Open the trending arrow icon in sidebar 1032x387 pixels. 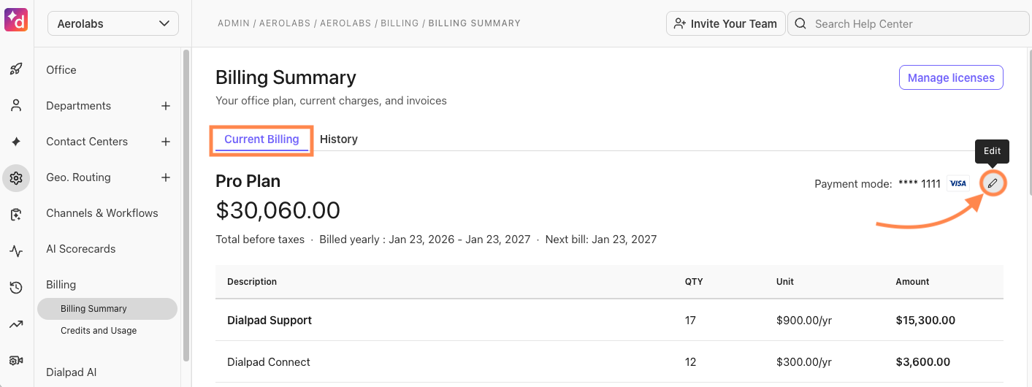[16, 324]
